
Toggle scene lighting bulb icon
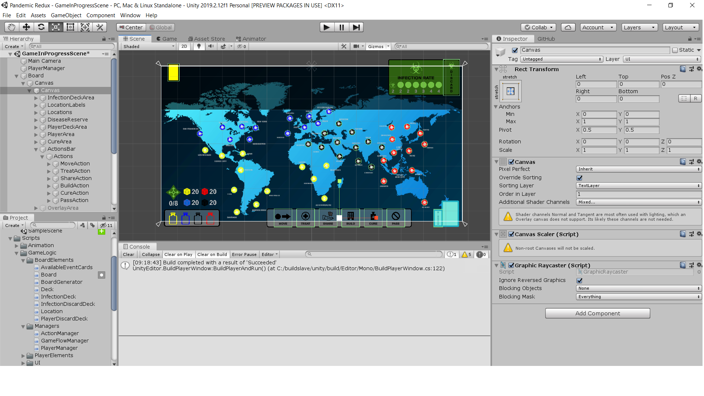point(199,46)
